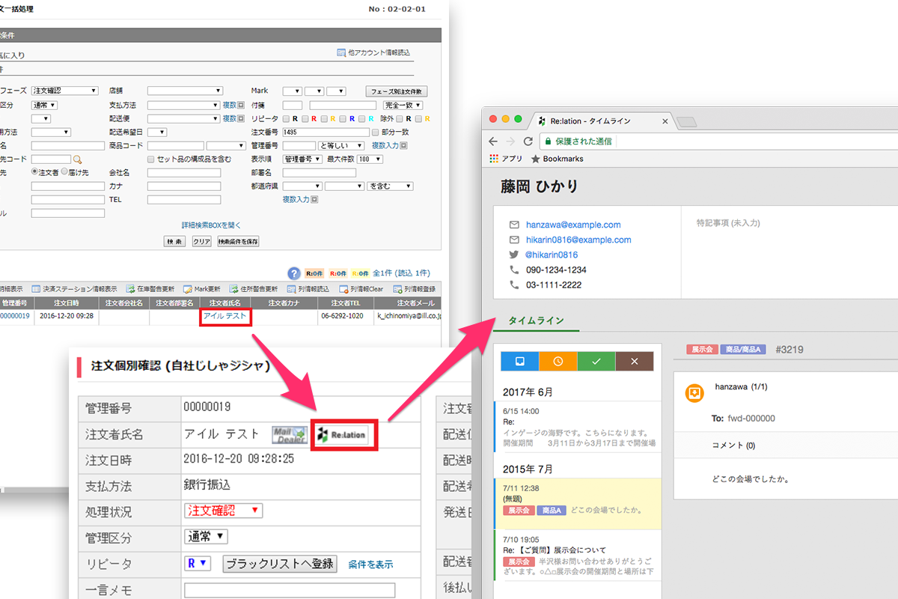Click the Bookmarks star icon
The image size is (898, 599).
(x=536, y=159)
